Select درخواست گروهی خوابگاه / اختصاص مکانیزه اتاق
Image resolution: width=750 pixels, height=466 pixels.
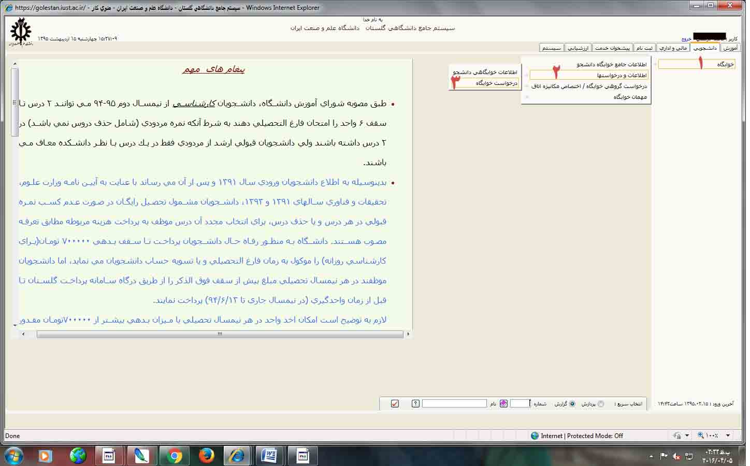589,86
